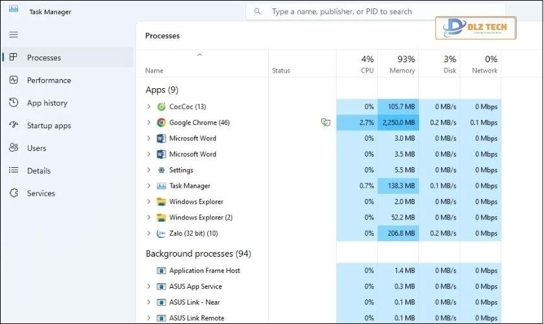Screen dimensions: 544x324
Task: Open the Services page
Action: tap(67, 193)
